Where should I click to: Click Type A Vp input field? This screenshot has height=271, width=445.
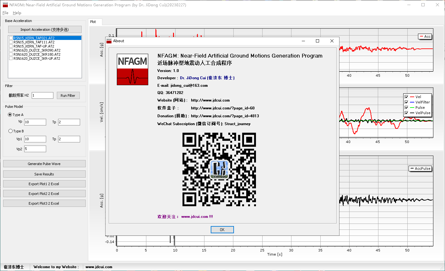click(35, 122)
